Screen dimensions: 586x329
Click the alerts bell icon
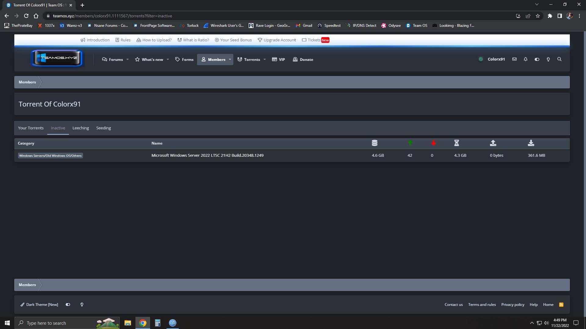coord(526,59)
